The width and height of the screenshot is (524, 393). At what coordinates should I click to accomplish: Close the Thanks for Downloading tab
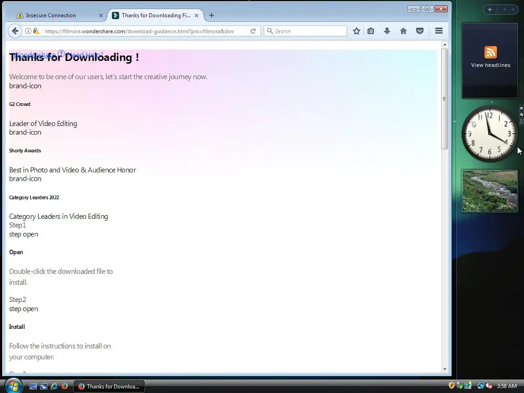tap(196, 15)
